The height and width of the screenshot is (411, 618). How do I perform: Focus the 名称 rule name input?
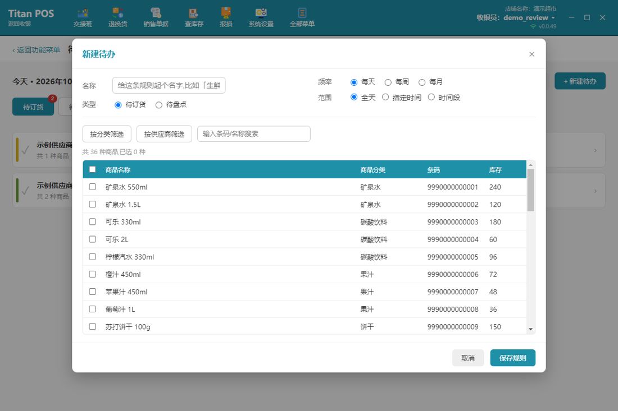pos(169,85)
